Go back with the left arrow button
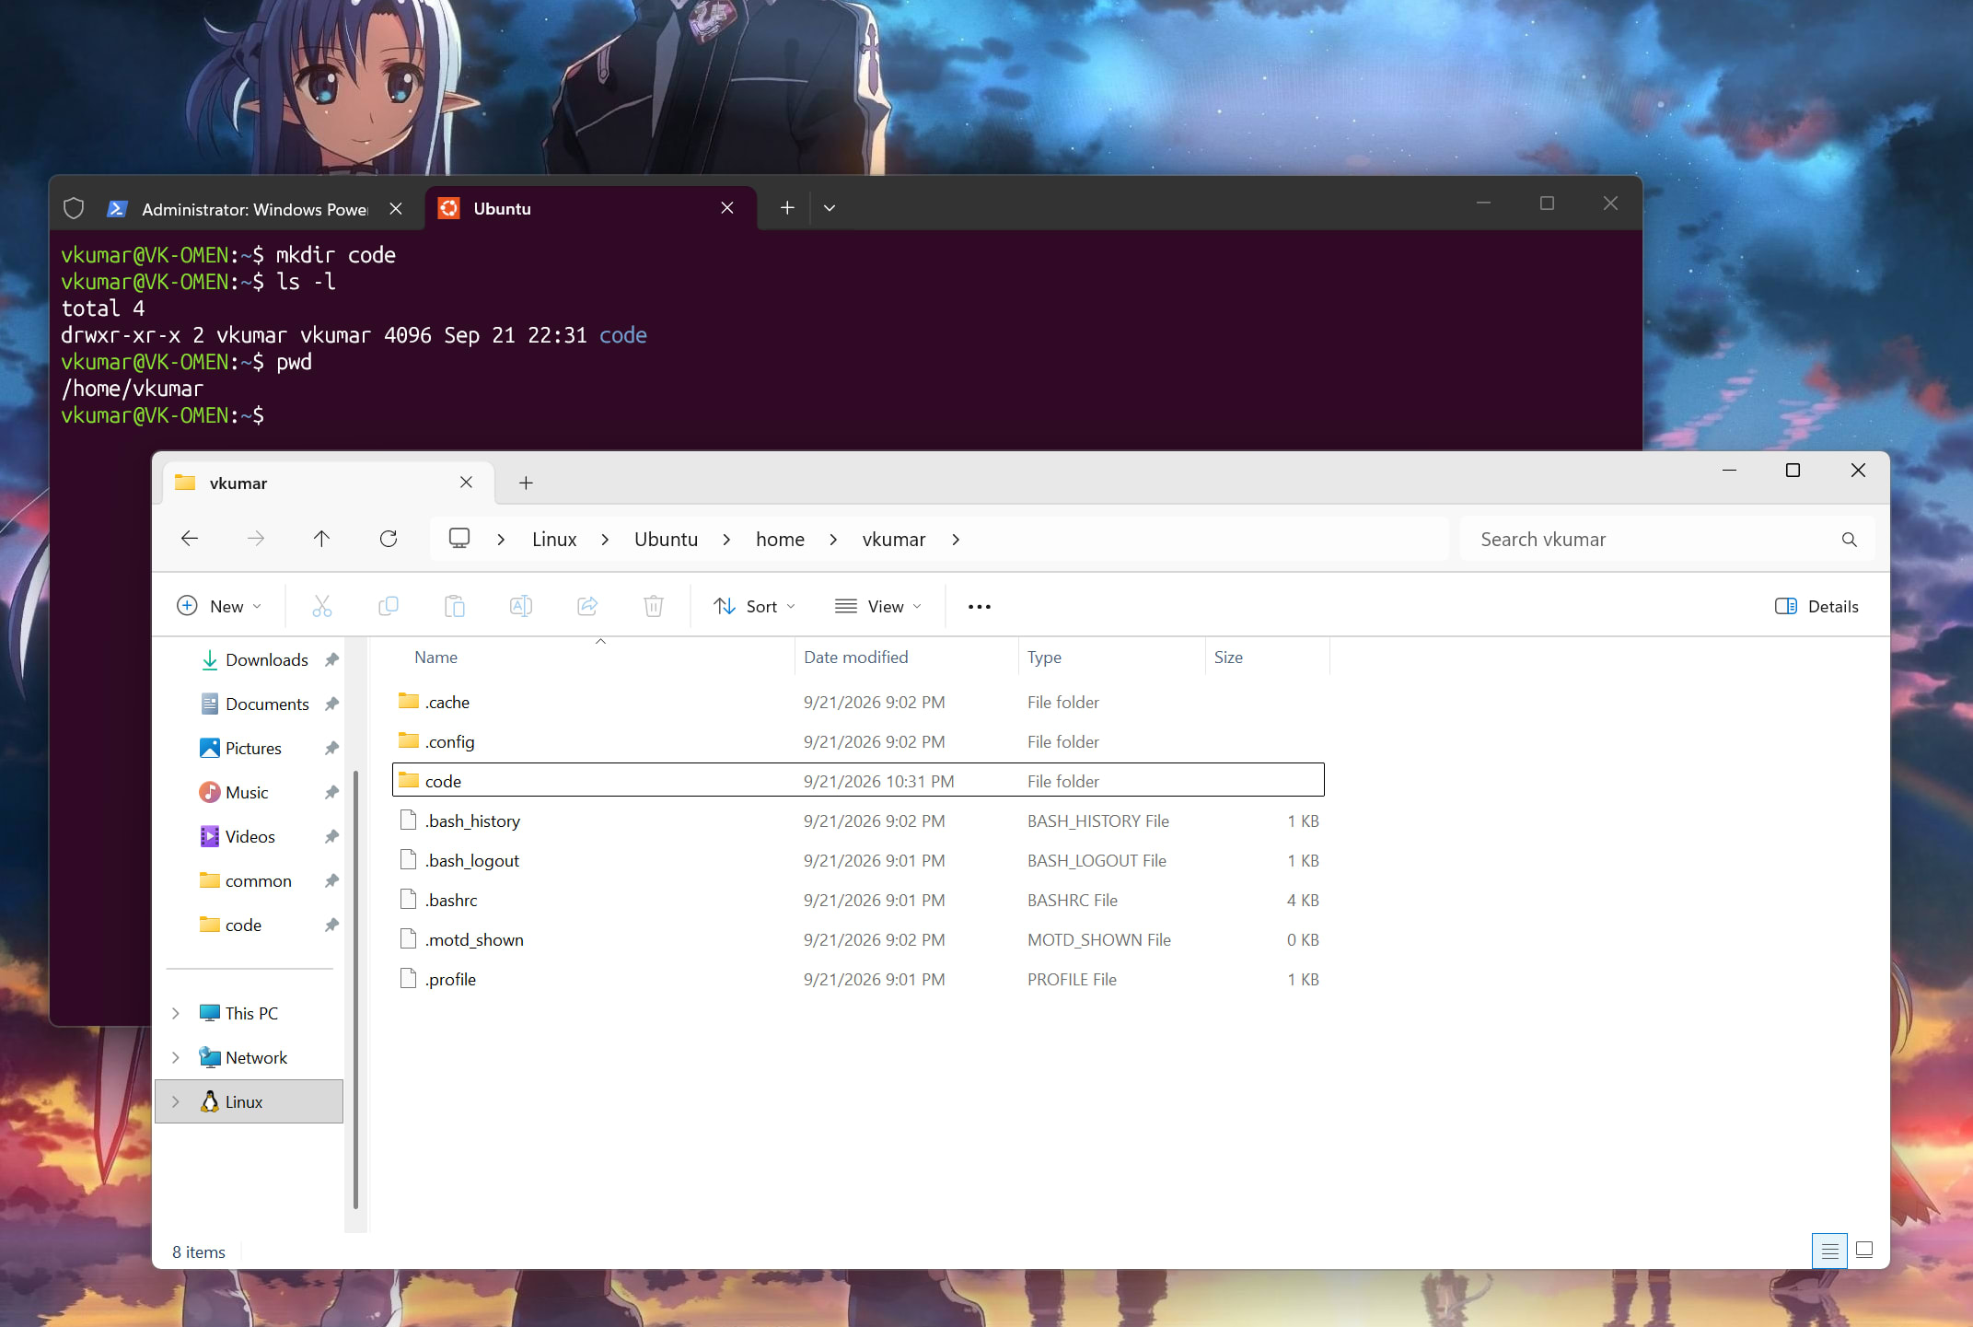Screen dimensions: 1973x1327 [x=190, y=539]
